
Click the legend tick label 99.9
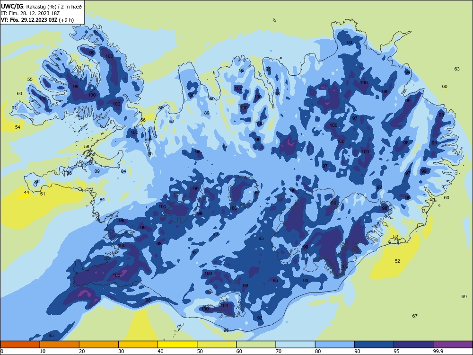pos(438,351)
